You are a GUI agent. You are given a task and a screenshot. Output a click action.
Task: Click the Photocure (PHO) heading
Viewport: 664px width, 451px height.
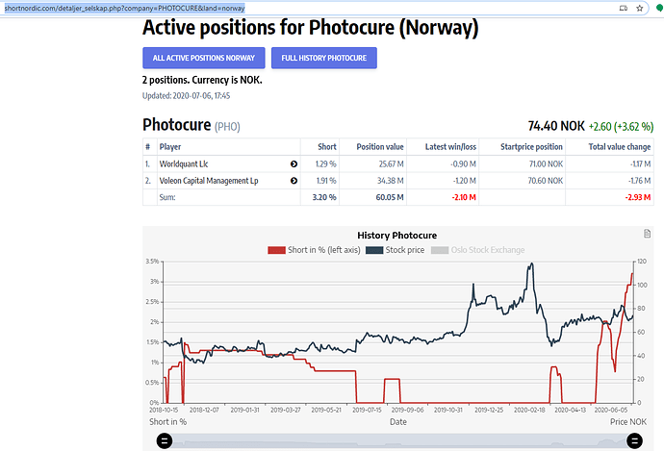[191, 125]
